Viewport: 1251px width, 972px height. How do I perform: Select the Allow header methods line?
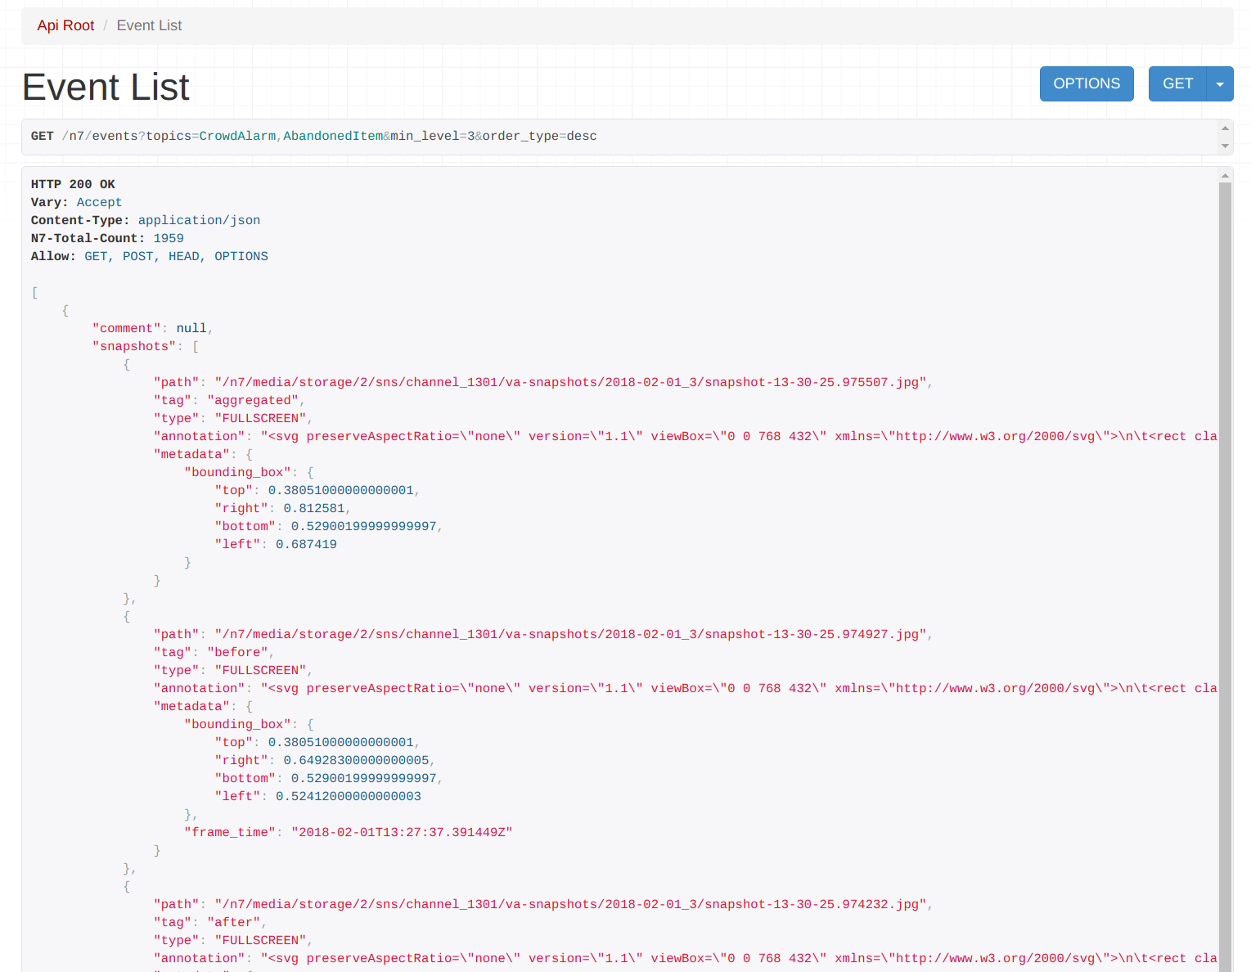[x=150, y=256]
